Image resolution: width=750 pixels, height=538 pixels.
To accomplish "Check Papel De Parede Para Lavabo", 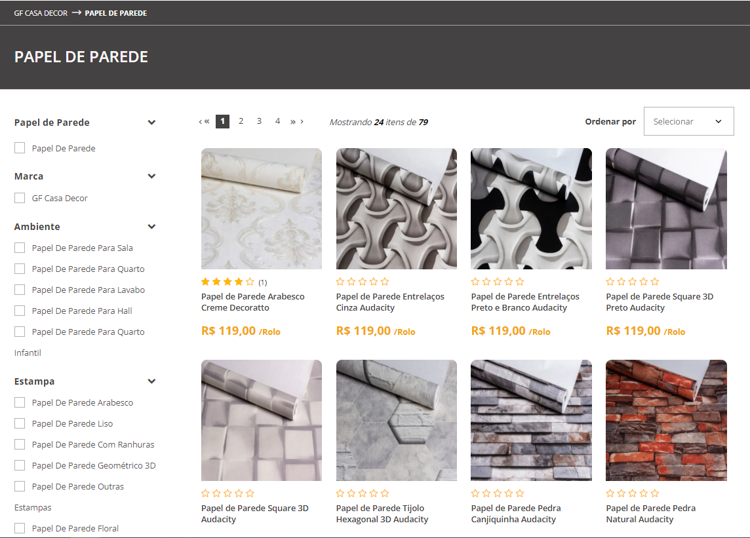I will [20, 290].
